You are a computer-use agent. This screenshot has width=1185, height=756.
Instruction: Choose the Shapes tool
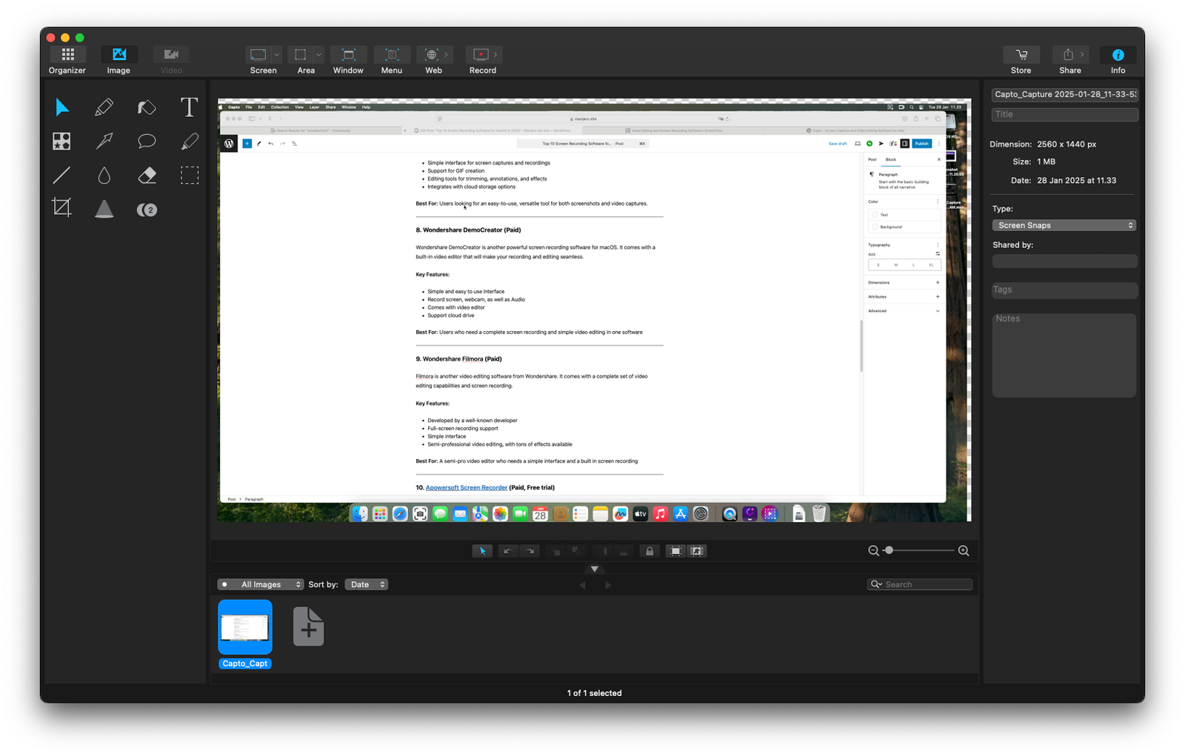(62, 141)
